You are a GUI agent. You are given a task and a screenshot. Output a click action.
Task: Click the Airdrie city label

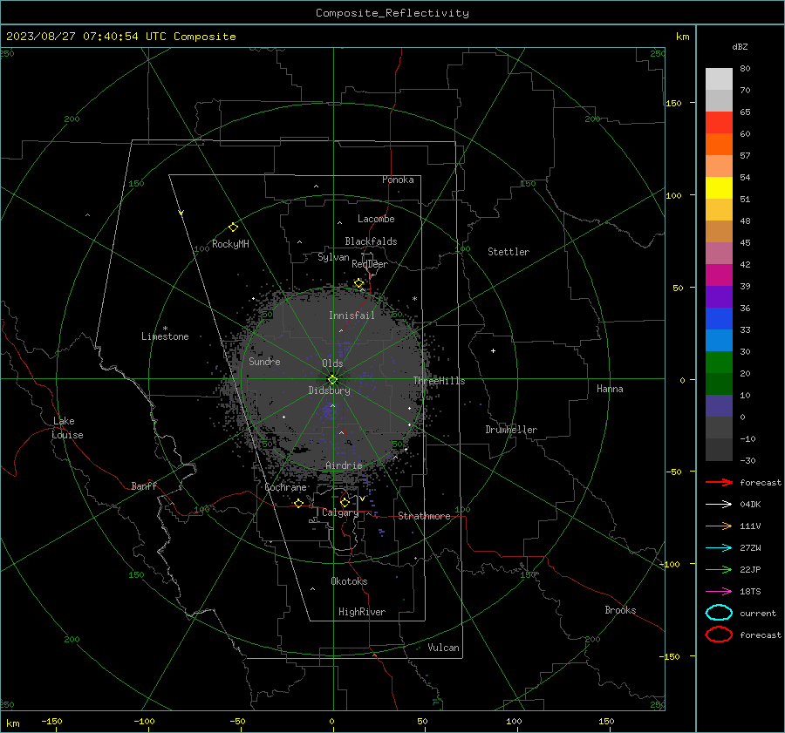[x=344, y=465]
